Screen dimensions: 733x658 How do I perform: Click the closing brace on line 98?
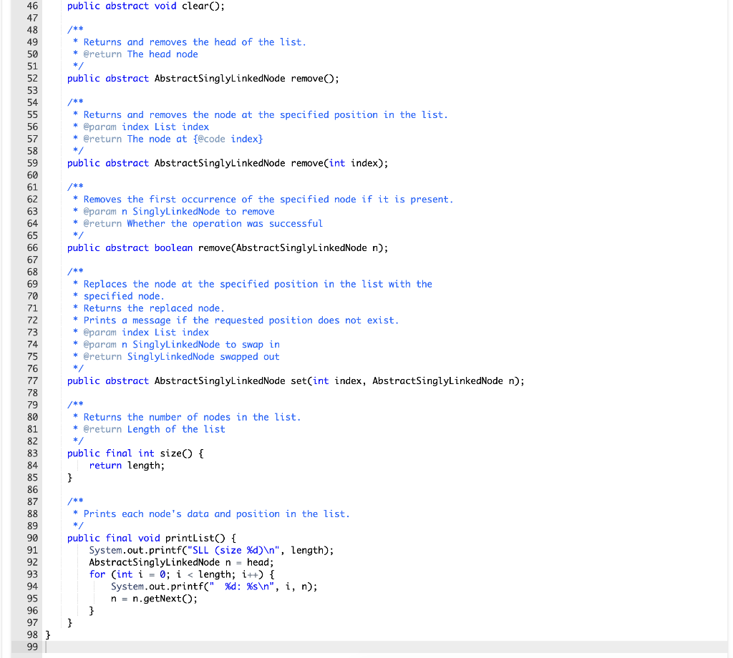point(47,634)
